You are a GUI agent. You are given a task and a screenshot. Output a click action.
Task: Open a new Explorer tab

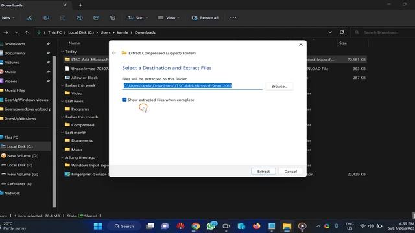click(80, 5)
